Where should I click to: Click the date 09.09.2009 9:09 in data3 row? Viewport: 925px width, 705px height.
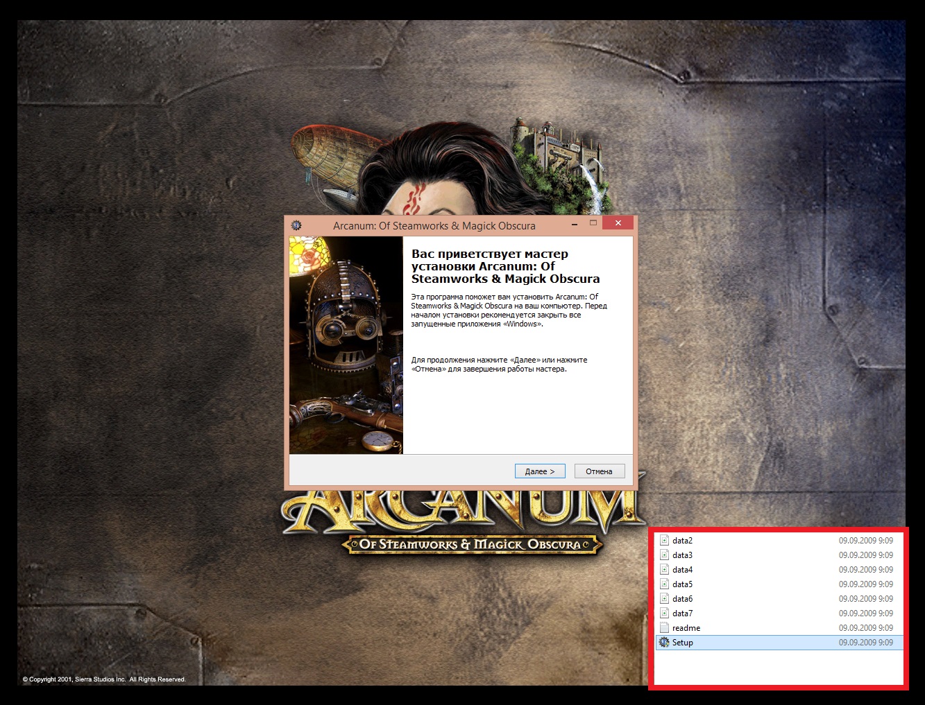pyautogui.click(x=866, y=555)
